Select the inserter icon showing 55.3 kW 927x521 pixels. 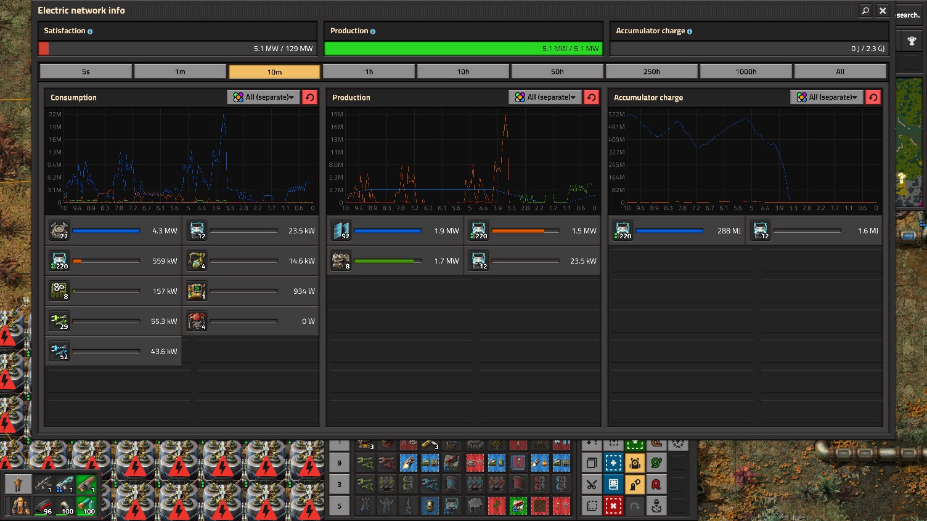[x=60, y=321]
